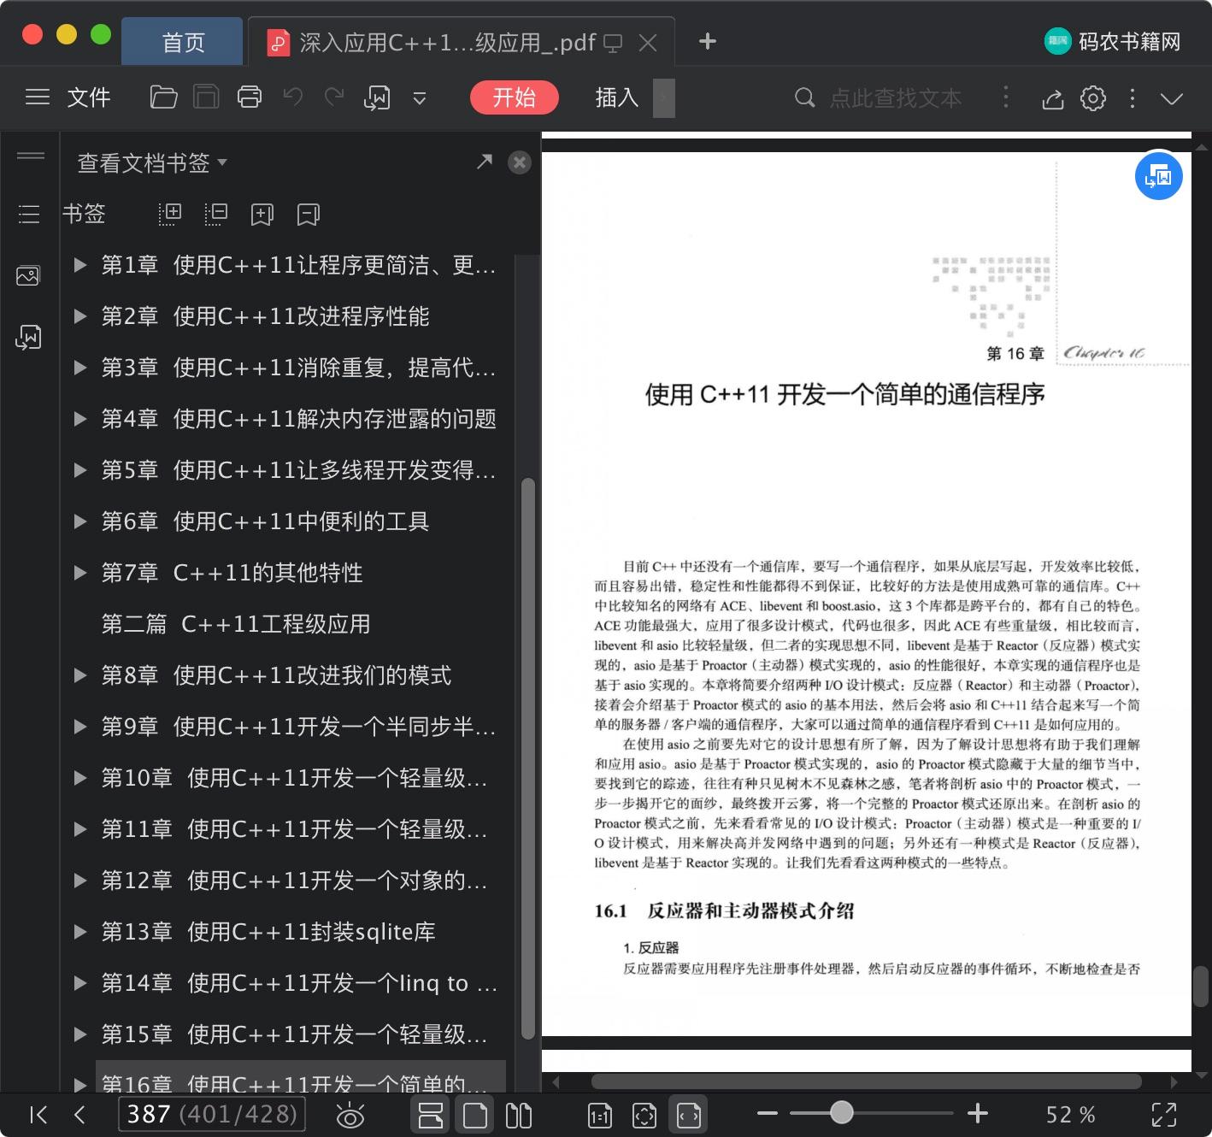Toggle two-page view
The width and height of the screenshot is (1212, 1137).
click(x=519, y=1116)
